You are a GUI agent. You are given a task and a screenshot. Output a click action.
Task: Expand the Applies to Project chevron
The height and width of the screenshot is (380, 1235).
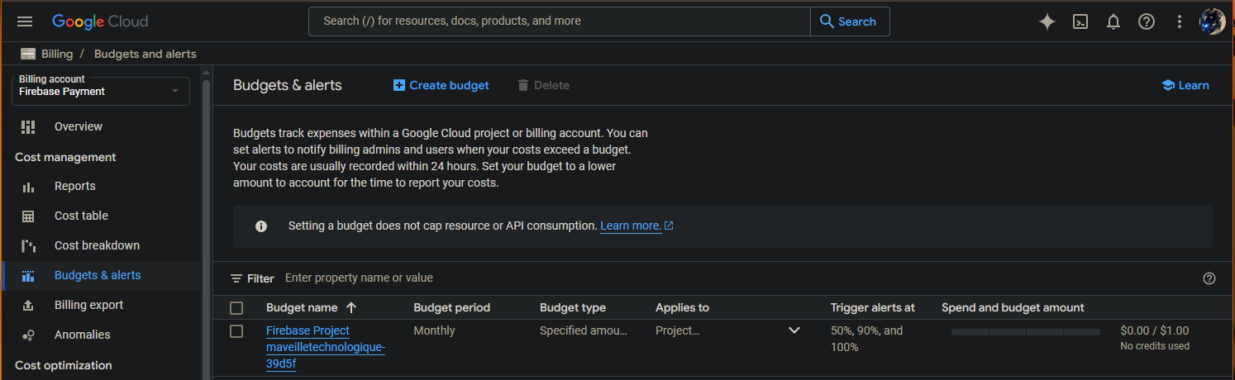(794, 330)
